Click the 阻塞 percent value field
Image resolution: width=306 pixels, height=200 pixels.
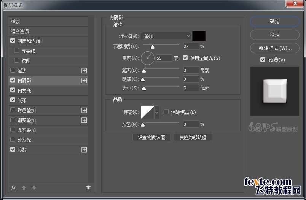[x=191, y=79]
